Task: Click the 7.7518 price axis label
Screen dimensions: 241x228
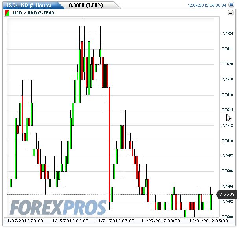Action: coord(228,79)
